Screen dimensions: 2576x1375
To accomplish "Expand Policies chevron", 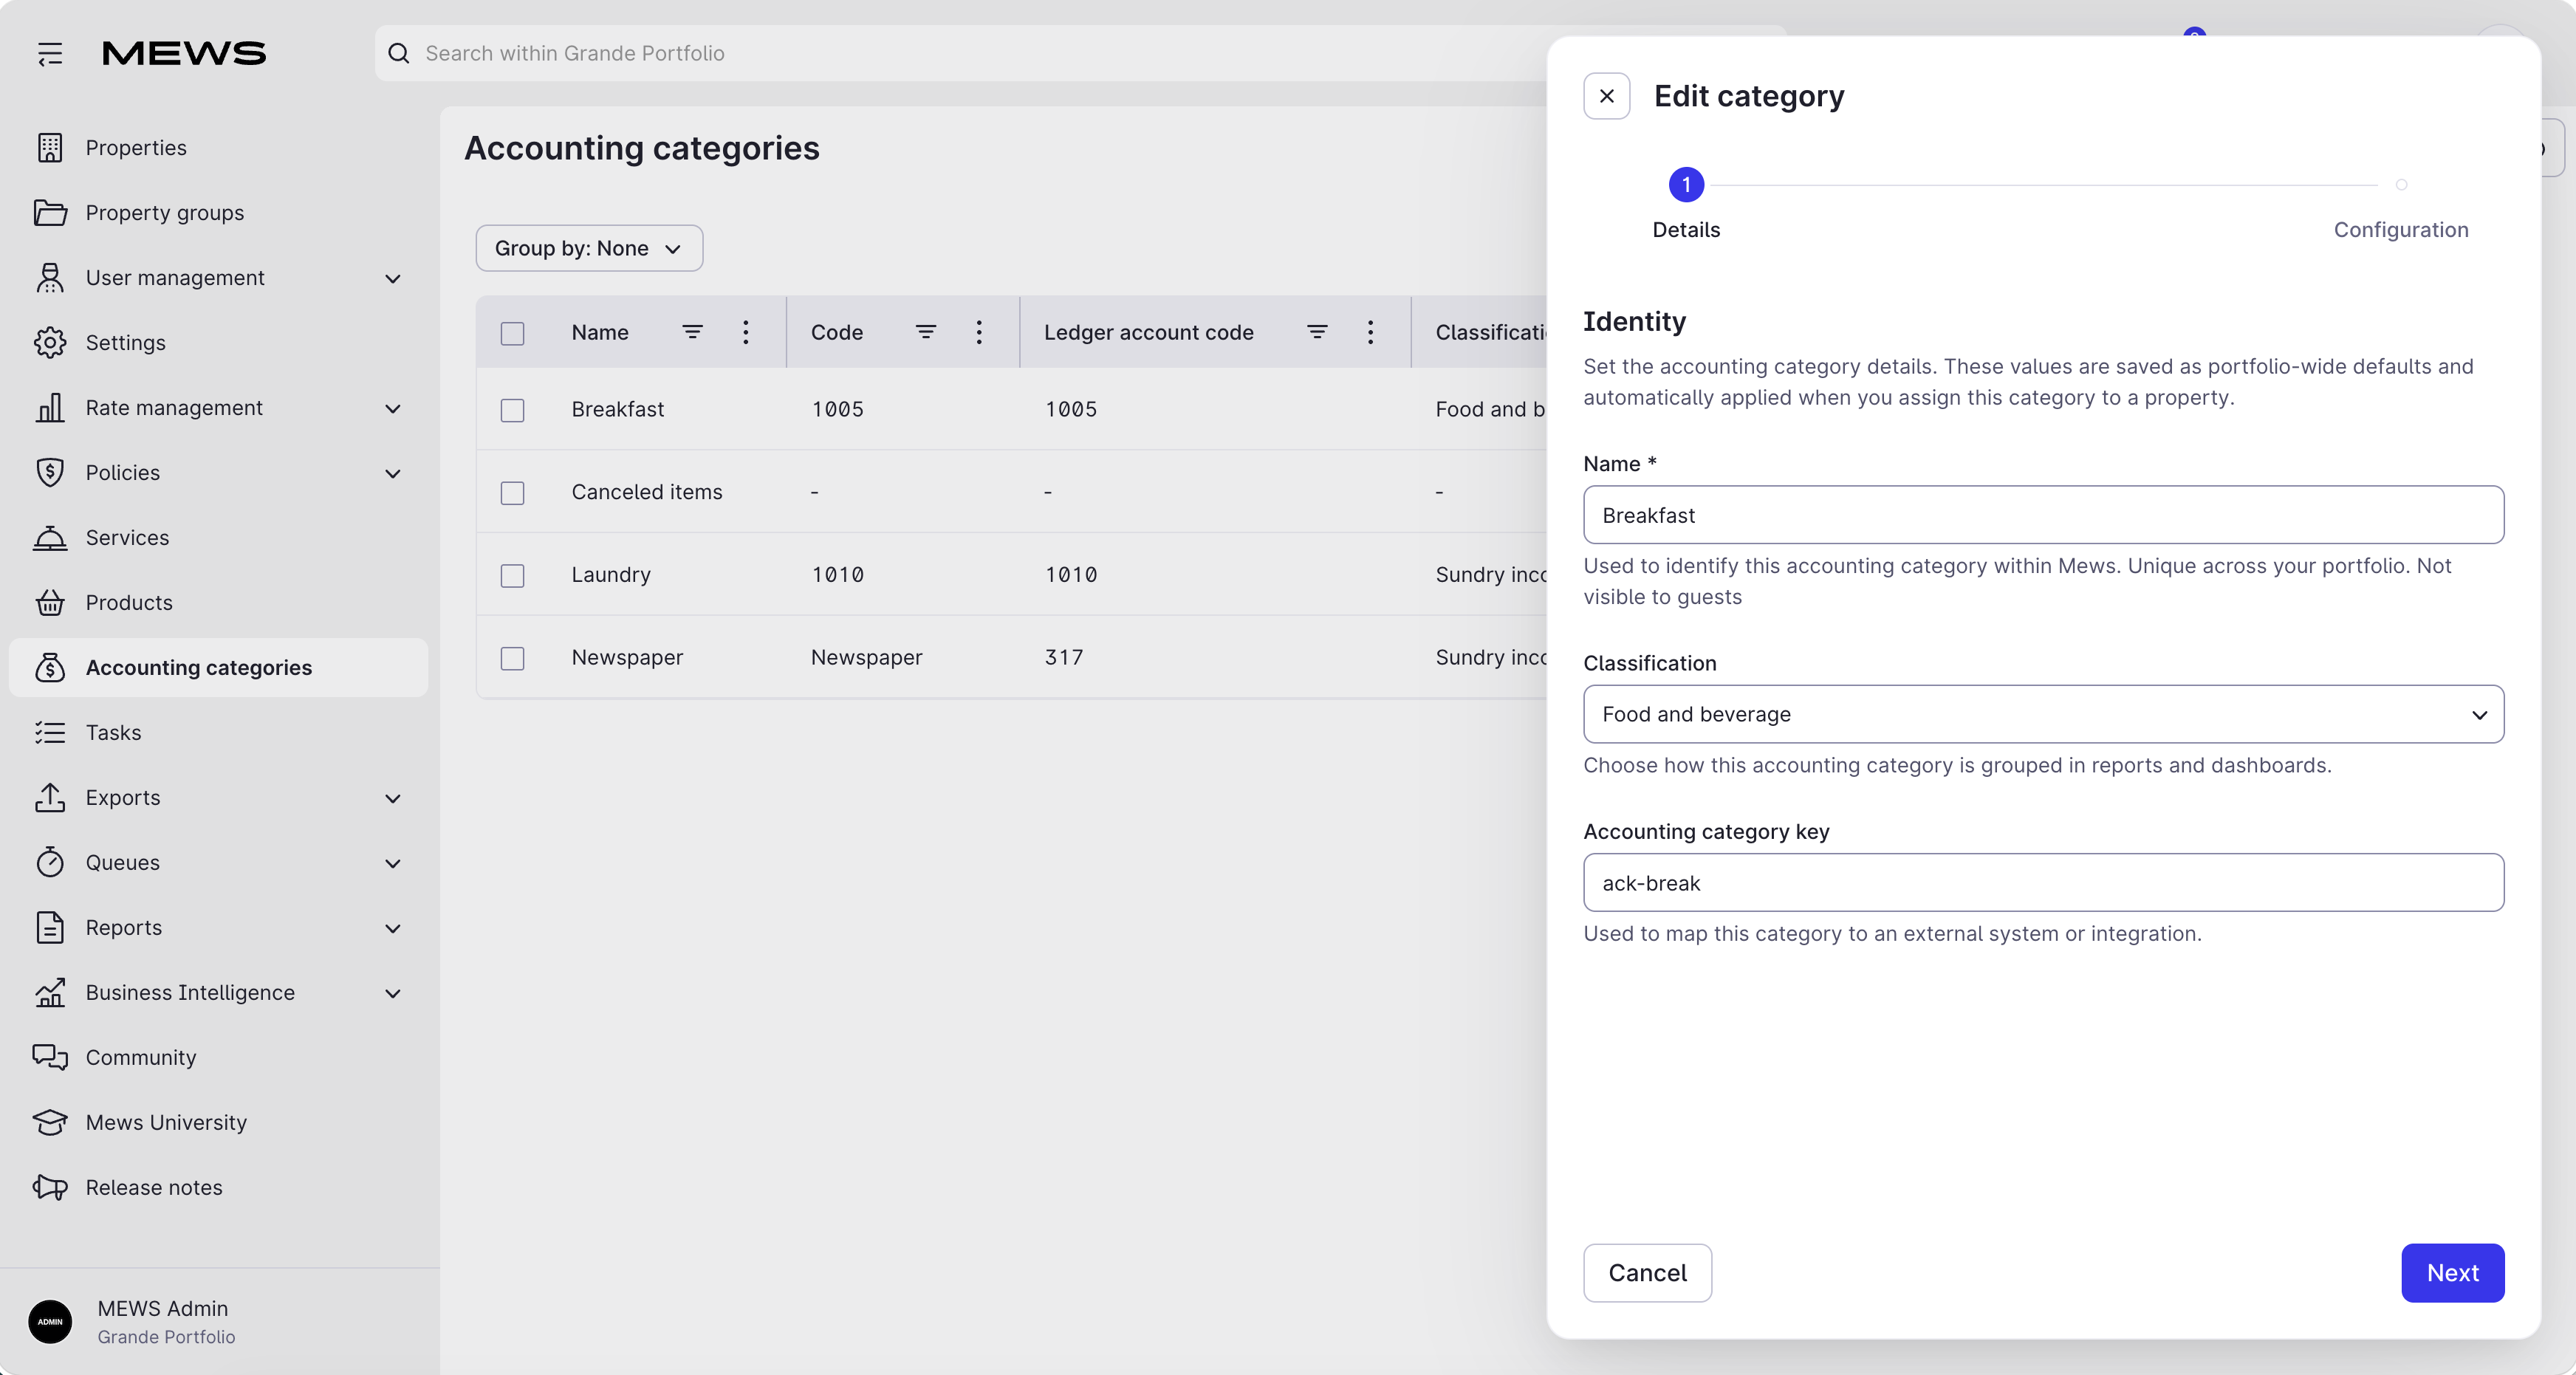I will (x=393, y=474).
